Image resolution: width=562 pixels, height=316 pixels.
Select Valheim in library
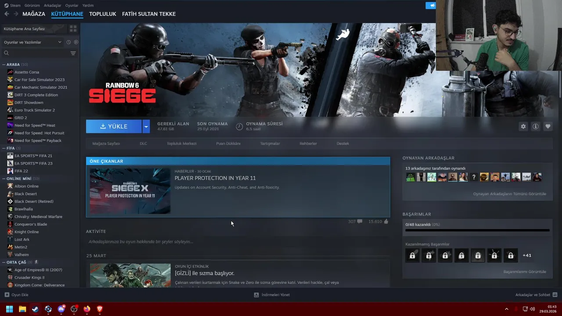[x=22, y=255]
